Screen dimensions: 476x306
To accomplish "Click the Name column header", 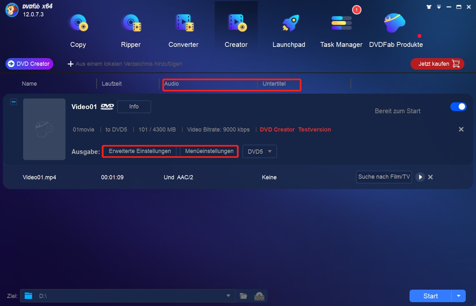I will 29,84.
